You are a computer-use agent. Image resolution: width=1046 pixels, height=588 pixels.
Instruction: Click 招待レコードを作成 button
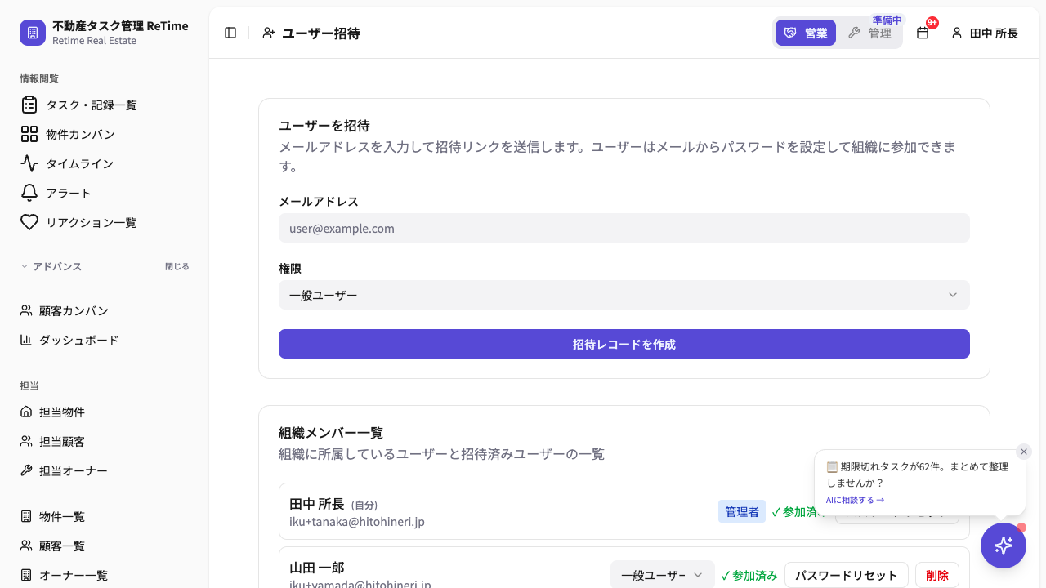point(624,344)
